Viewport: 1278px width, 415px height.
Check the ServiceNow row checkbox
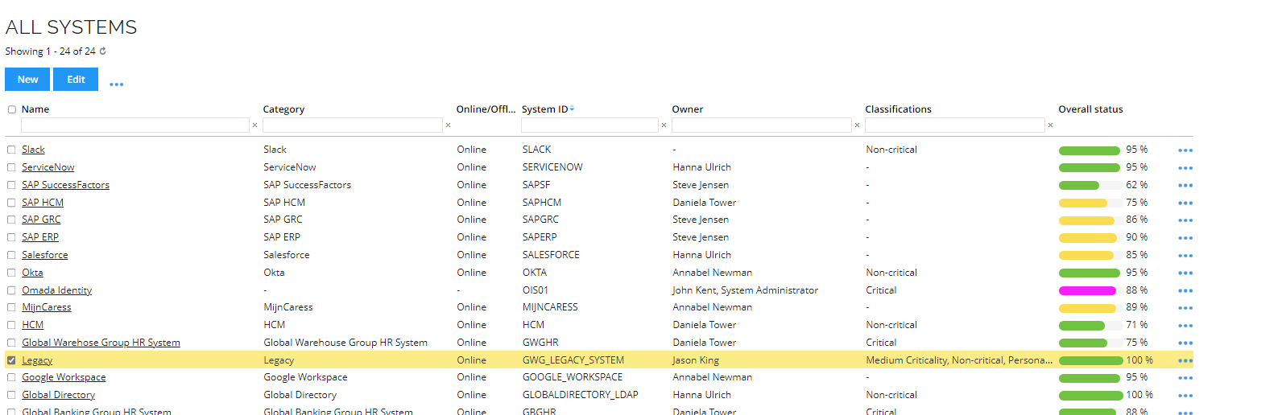point(11,167)
